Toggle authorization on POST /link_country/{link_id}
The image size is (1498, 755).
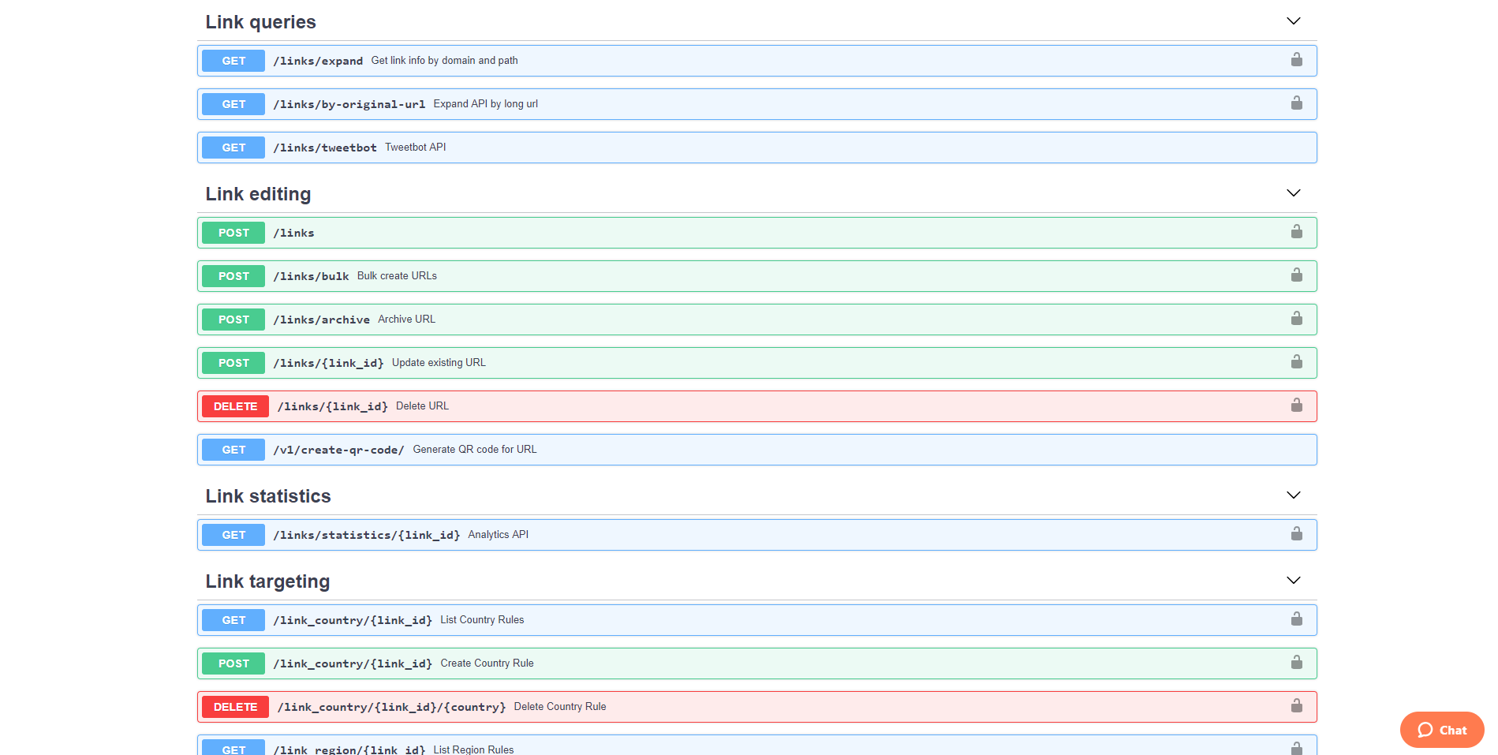coord(1296,663)
